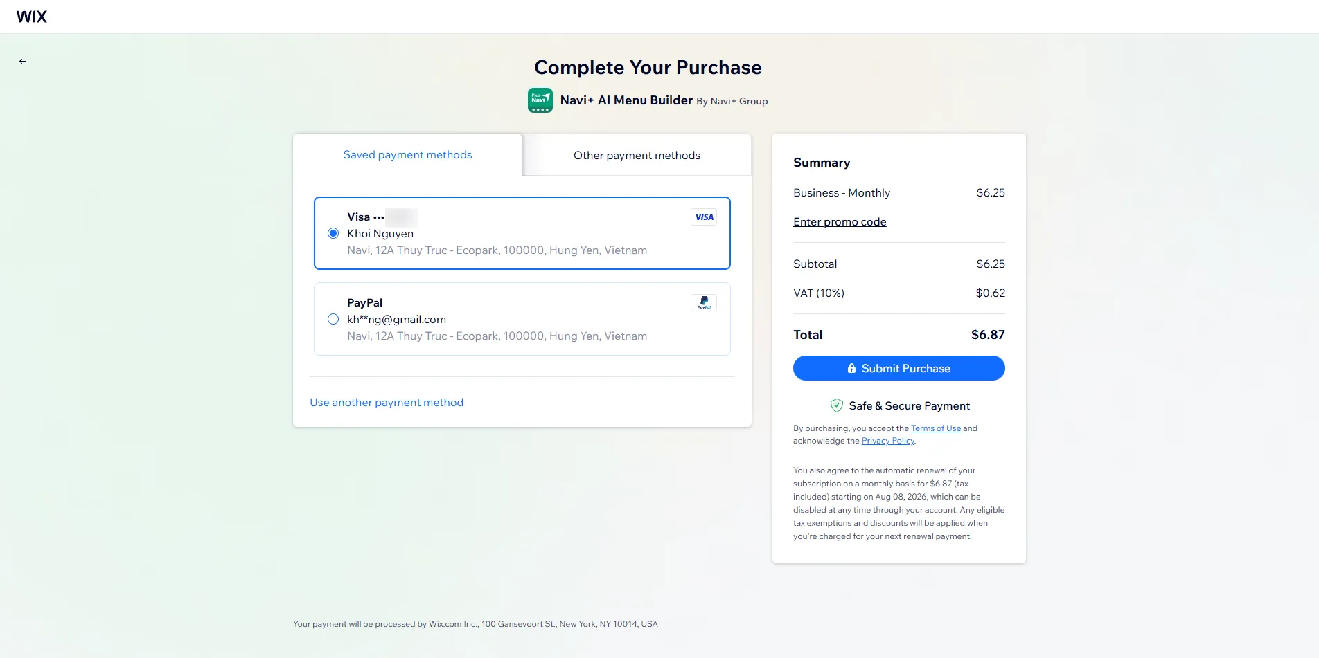This screenshot has width=1319, height=658.
Task: Click the Wix logo
Action: coord(32,17)
